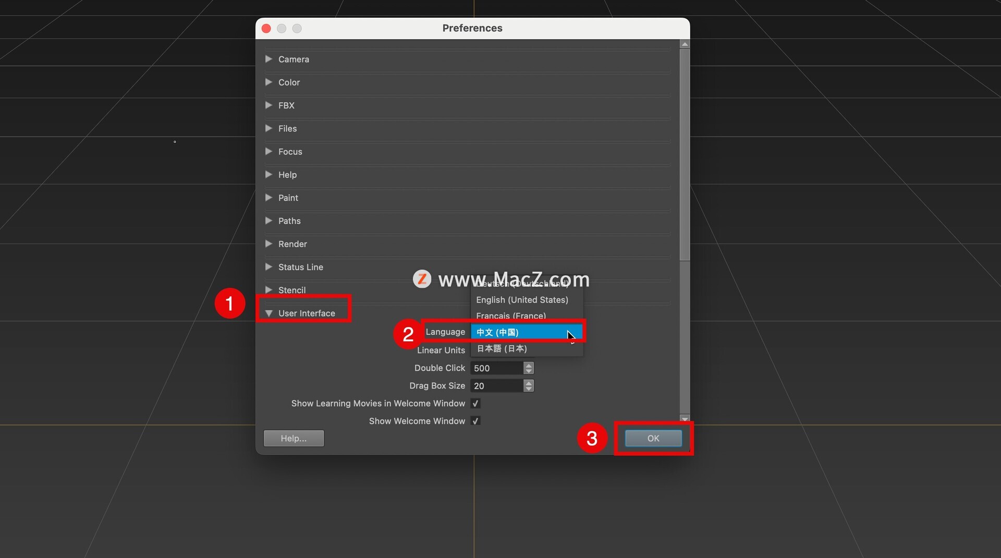1001x558 pixels.
Task: Increase Double Click value with stepper
Action: coord(529,365)
